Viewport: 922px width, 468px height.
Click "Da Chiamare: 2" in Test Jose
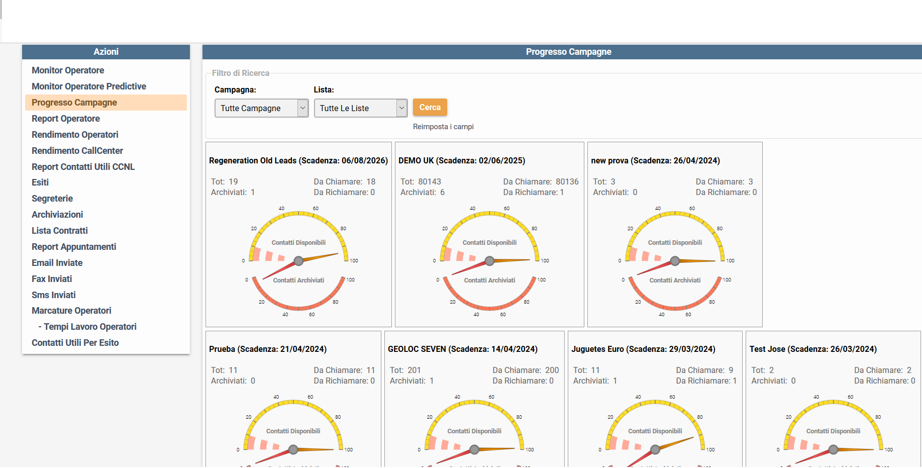(x=883, y=370)
